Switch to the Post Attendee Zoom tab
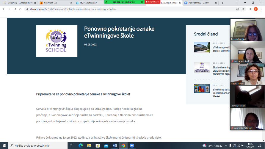 click(x=201, y=3)
